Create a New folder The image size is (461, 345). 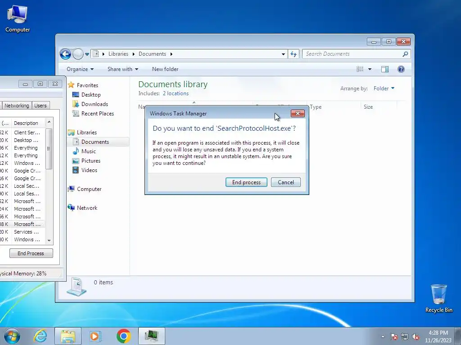point(165,69)
